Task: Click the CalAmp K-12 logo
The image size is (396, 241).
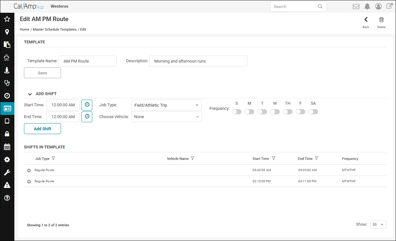Action: tap(29, 6)
